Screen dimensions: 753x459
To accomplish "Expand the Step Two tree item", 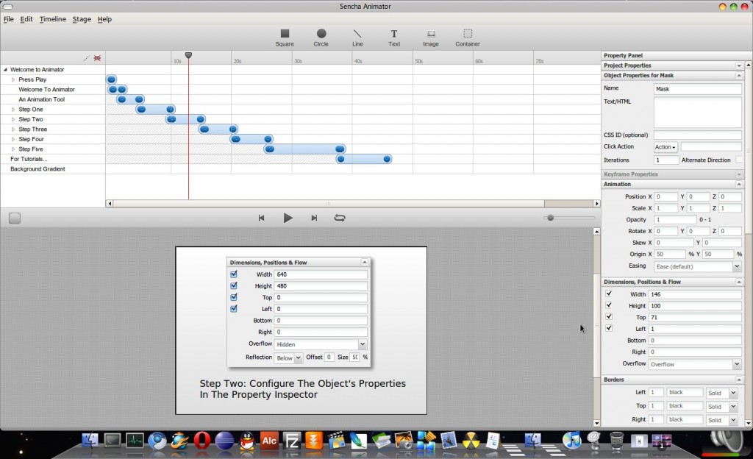I will pyautogui.click(x=13, y=119).
